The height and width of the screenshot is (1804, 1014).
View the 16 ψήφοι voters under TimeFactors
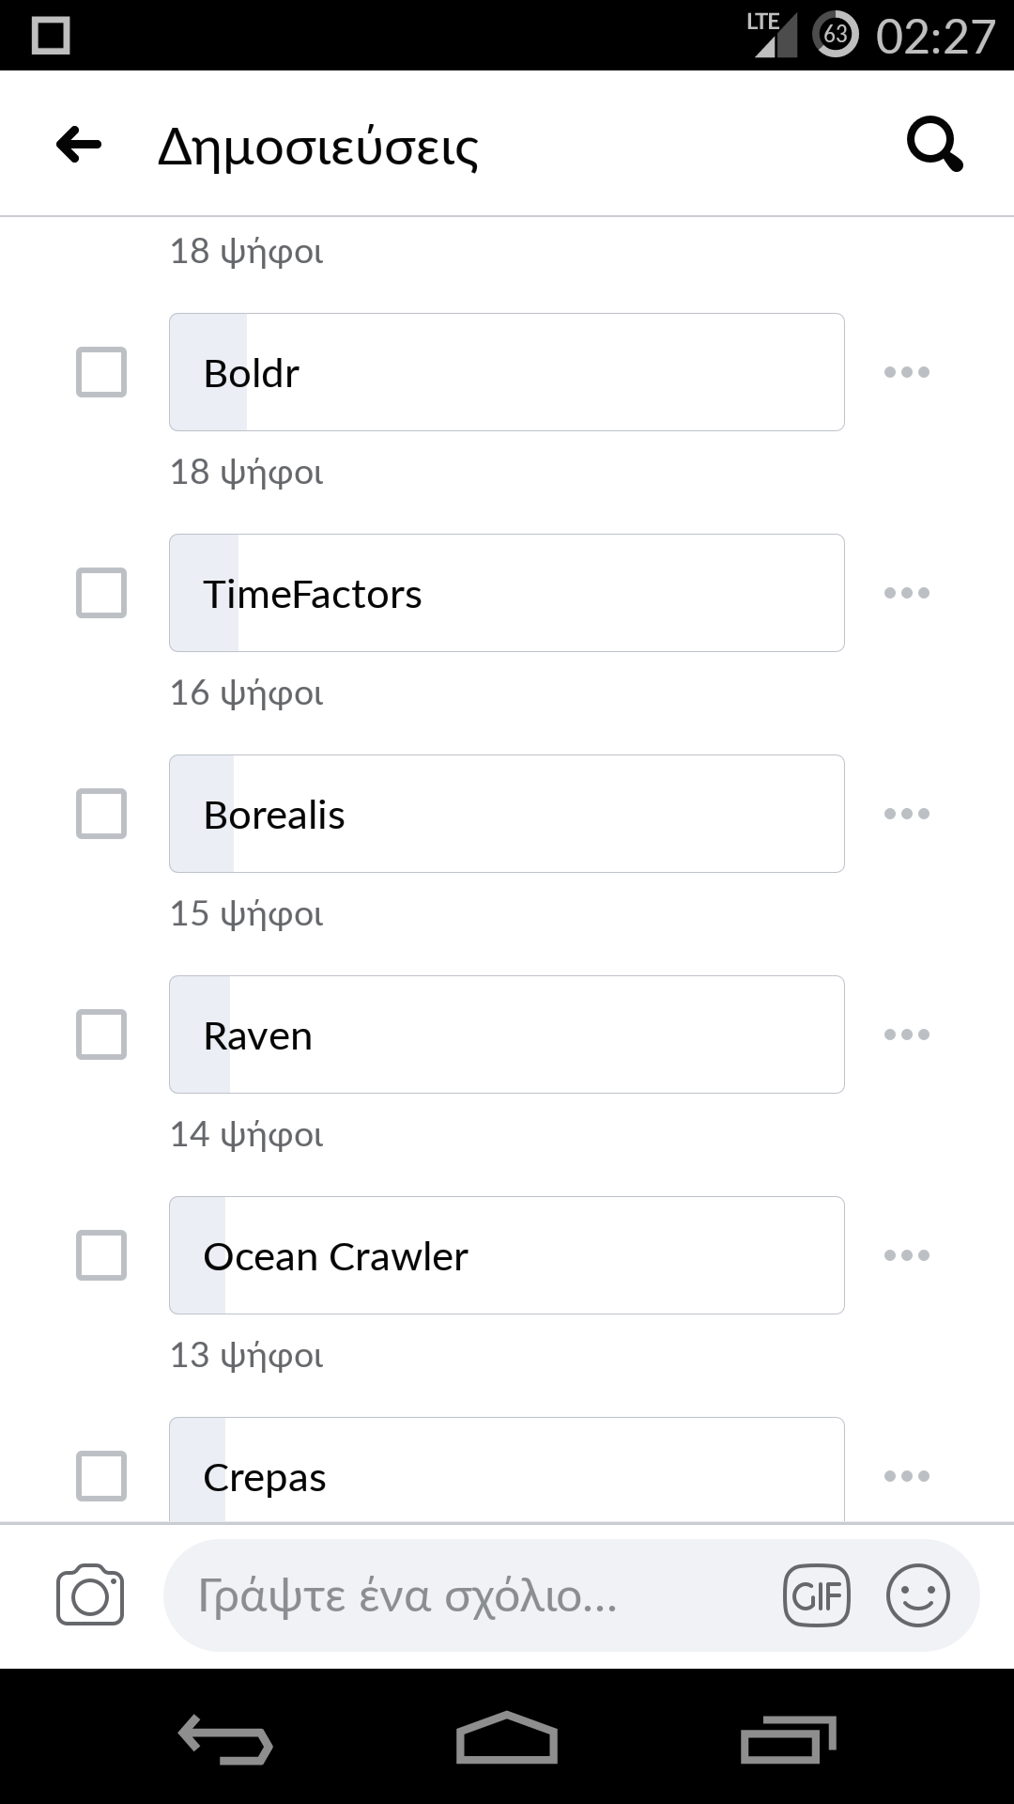coord(246,693)
